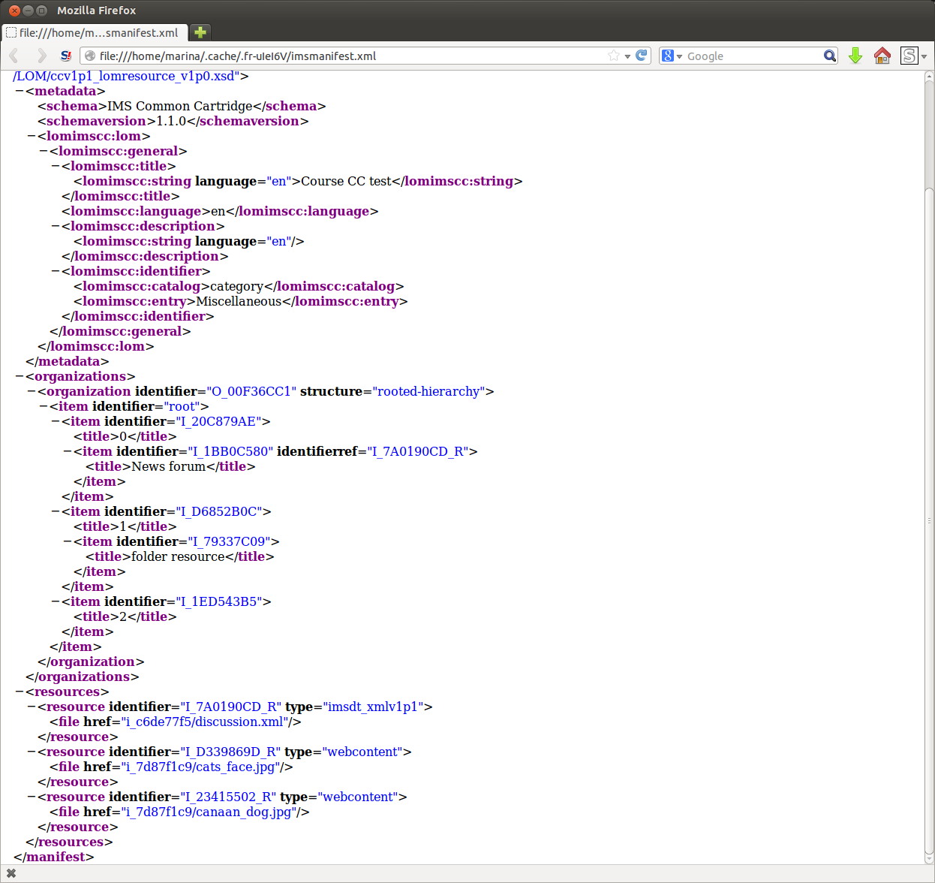Open the S script toolbar icon

(x=909, y=56)
